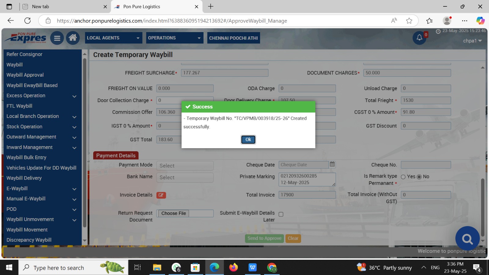Click Choose File for Return Request Document
The height and width of the screenshot is (275, 489).
click(x=174, y=213)
